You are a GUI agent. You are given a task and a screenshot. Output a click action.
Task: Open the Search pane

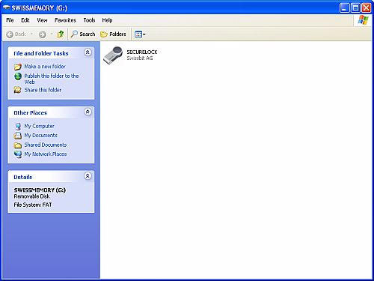pyautogui.click(x=83, y=34)
